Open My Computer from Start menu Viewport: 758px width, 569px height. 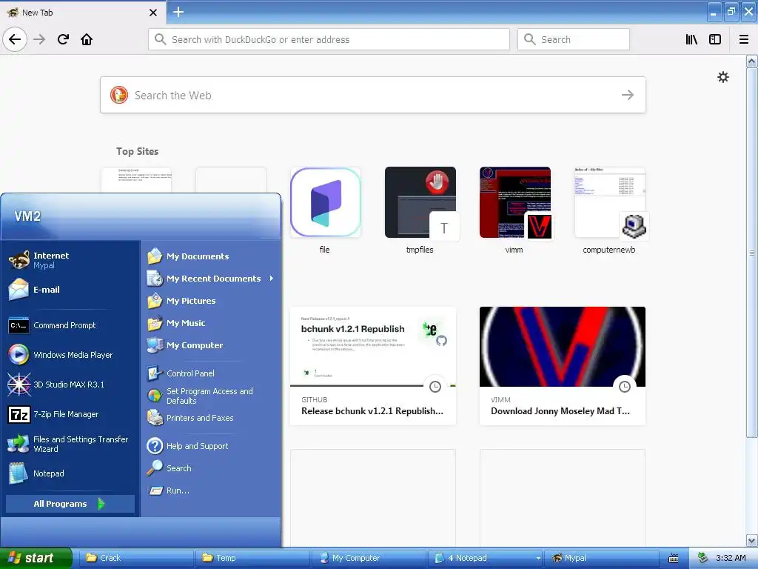coord(211,345)
